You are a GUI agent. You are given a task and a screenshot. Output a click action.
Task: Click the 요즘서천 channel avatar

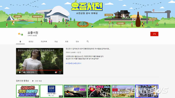[x=21, y=34]
